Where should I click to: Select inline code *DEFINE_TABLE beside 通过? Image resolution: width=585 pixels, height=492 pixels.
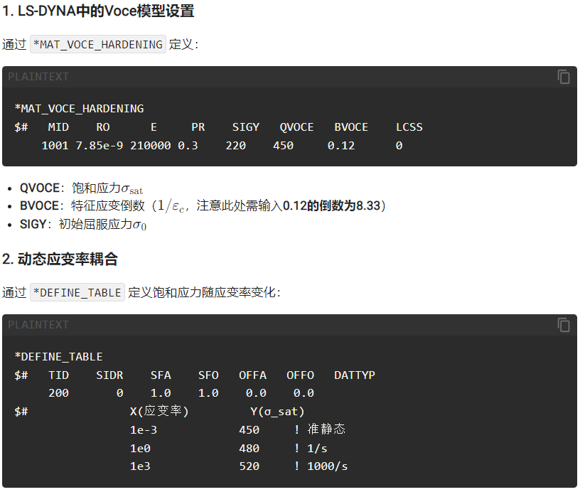77,292
